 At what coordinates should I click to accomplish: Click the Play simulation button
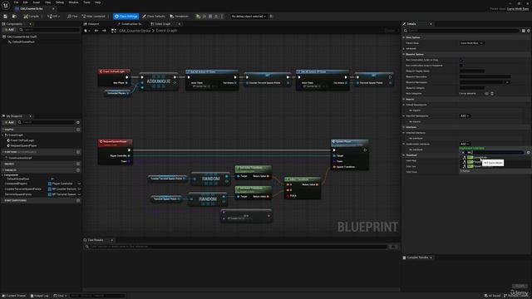tap(198, 17)
